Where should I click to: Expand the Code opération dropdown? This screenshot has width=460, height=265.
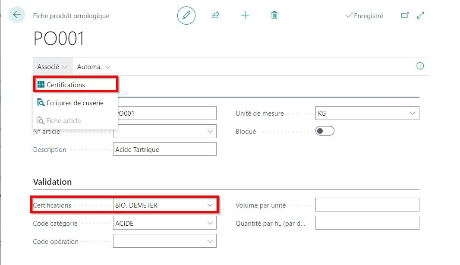210,241
